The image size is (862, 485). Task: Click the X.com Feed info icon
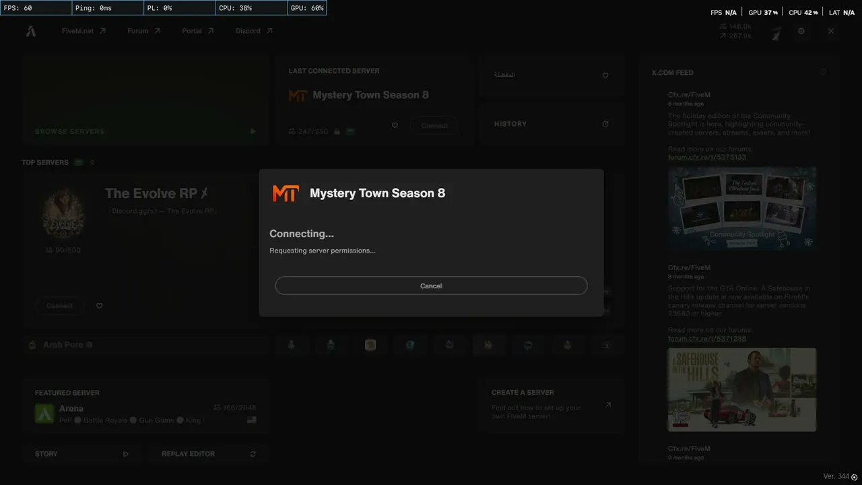[x=823, y=72]
